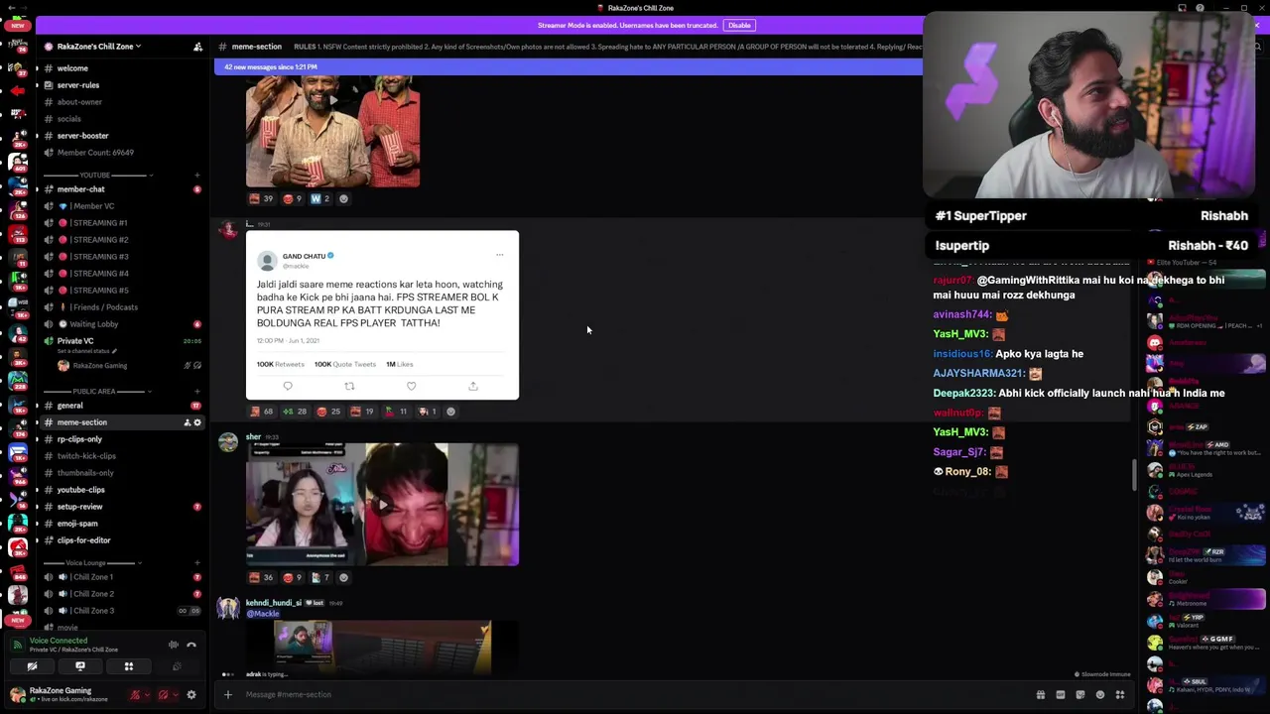The width and height of the screenshot is (1270, 714).
Task: Click the 68 count reaction on tweet post
Action: pyautogui.click(x=261, y=412)
